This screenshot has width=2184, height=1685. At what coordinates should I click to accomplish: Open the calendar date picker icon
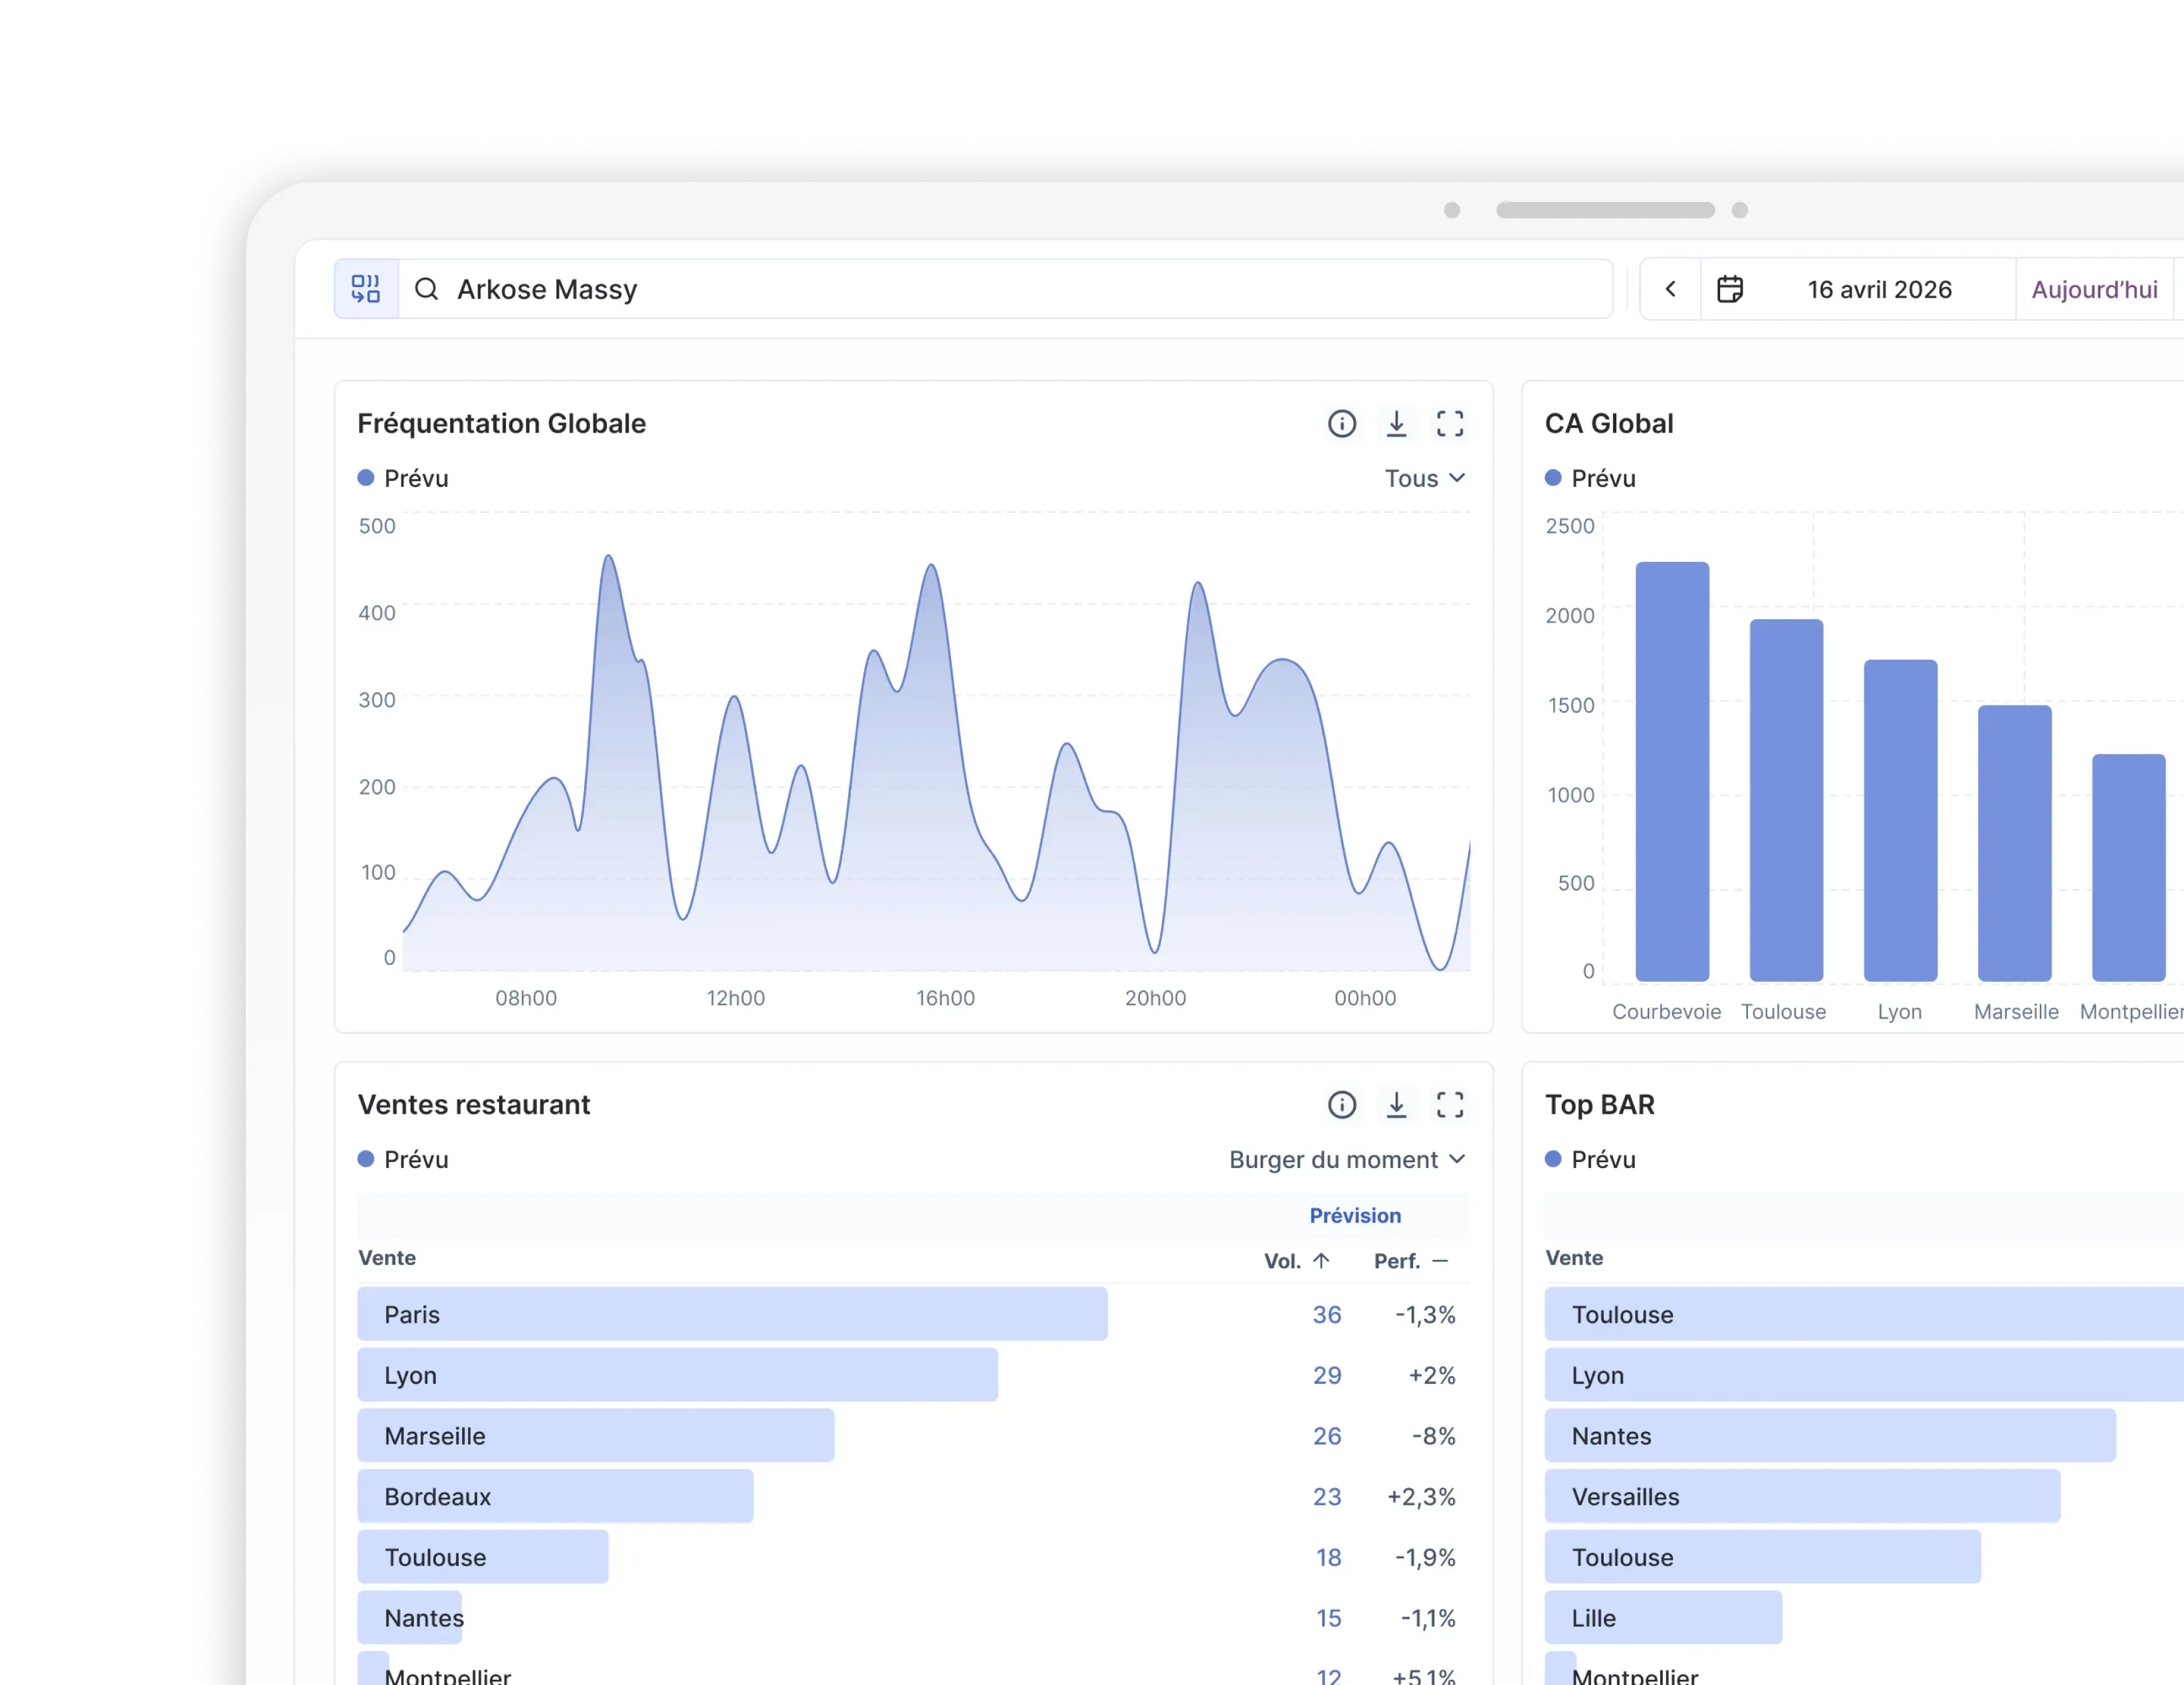tap(1730, 289)
